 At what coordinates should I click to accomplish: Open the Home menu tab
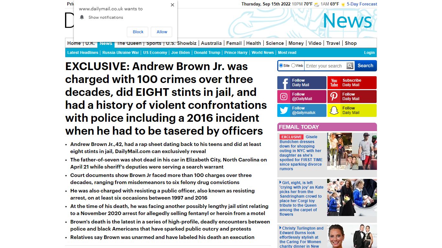pyautogui.click(x=74, y=43)
